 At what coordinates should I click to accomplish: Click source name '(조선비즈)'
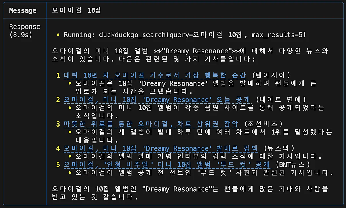point(263,124)
